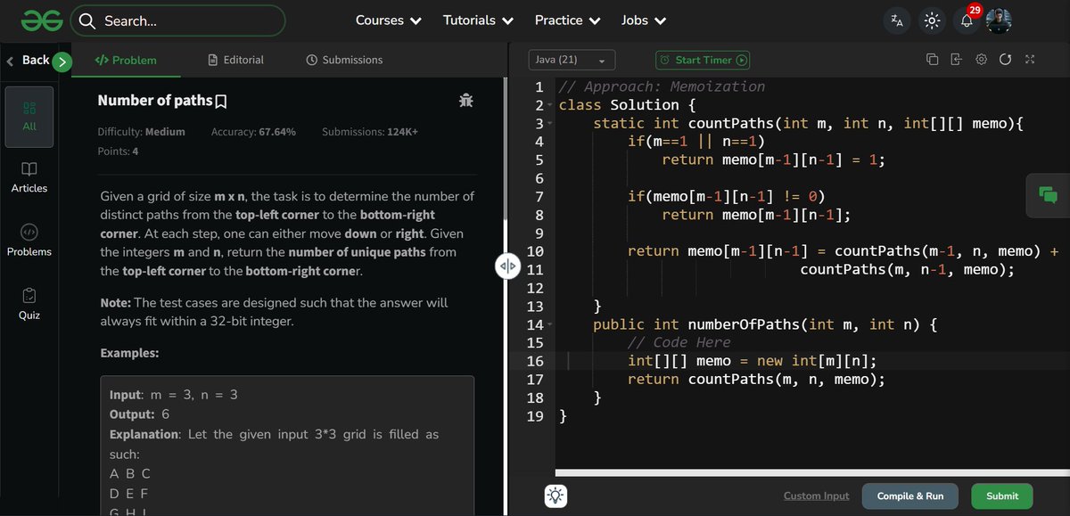Click the Start Timer button
1070x516 pixels.
click(x=703, y=60)
